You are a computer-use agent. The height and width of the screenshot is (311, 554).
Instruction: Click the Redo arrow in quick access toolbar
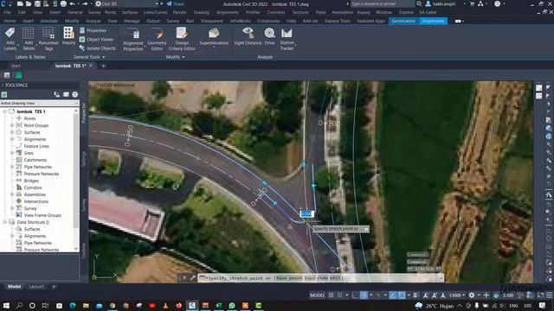point(85,3)
